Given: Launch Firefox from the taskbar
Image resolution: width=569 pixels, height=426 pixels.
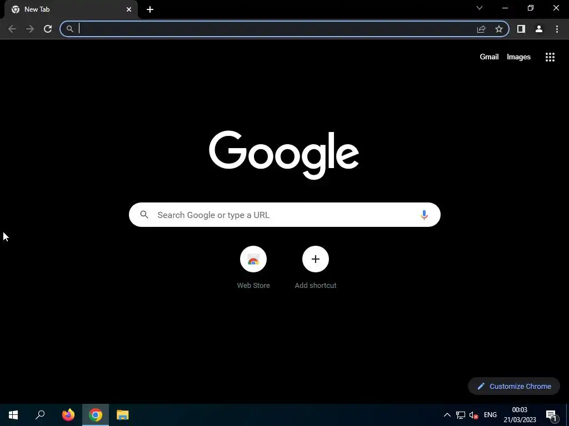Looking at the screenshot, I should [x=68, y=415].
